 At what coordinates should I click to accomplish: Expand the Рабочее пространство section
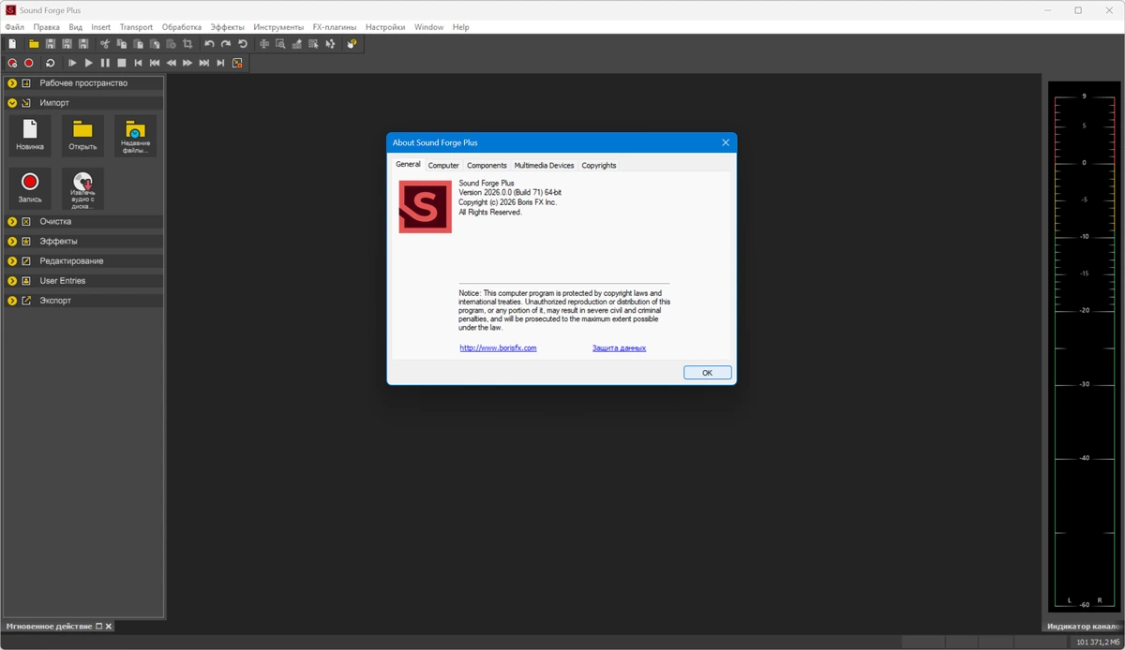pos(12,83)
